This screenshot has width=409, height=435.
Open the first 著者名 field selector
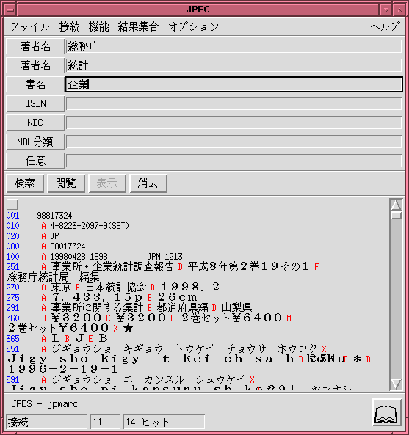(35, 46)
